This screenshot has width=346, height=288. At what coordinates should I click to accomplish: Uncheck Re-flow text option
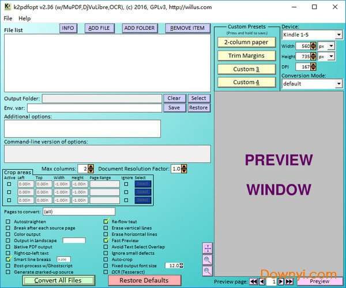click(106, 221)
